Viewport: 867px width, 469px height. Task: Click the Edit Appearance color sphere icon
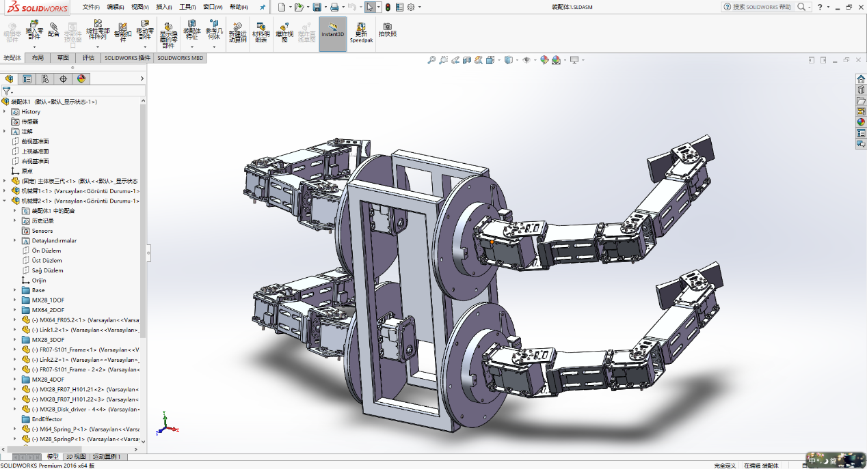[544, 60]
